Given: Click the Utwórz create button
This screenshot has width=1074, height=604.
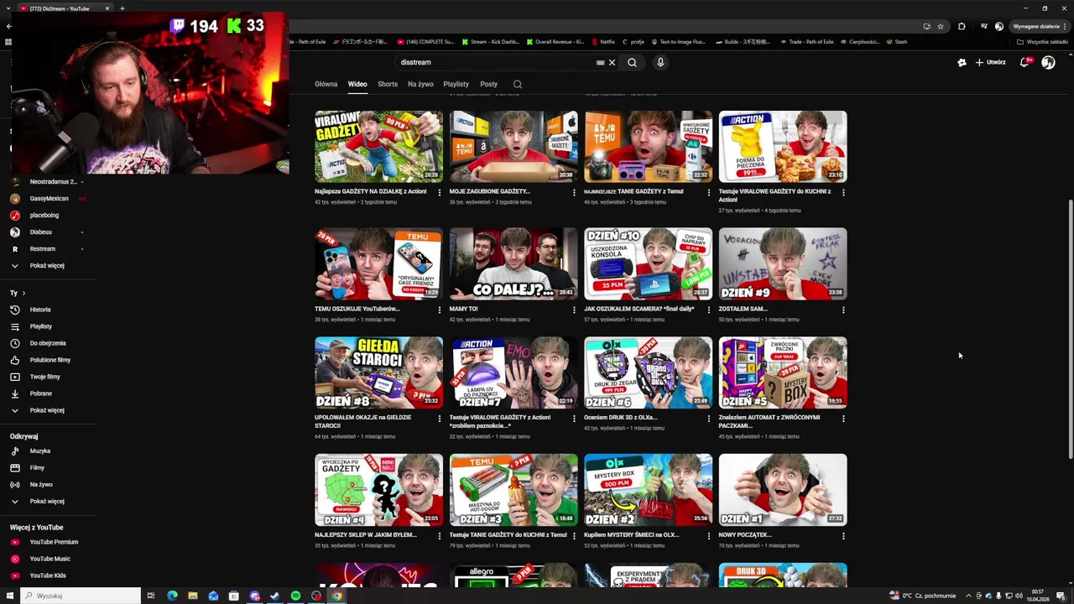Looking at the screenshot, I should [990, 62].
